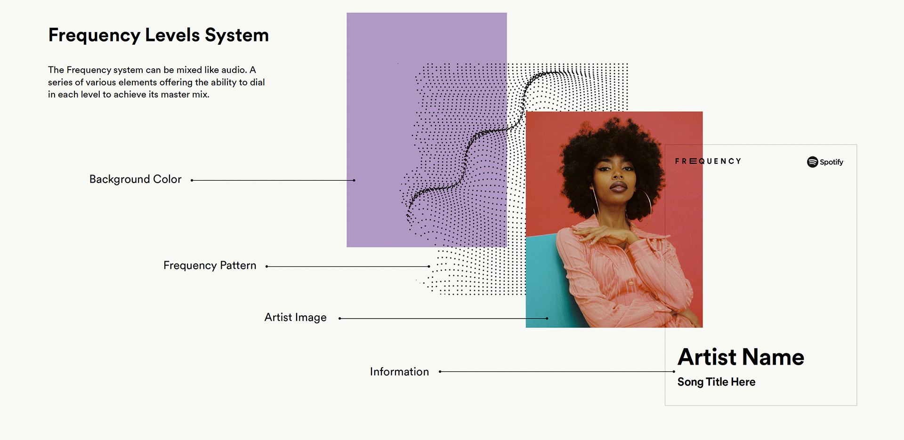Click the dotted frequency wave pattern
904x440 pixels.
[x=514, y=179]
